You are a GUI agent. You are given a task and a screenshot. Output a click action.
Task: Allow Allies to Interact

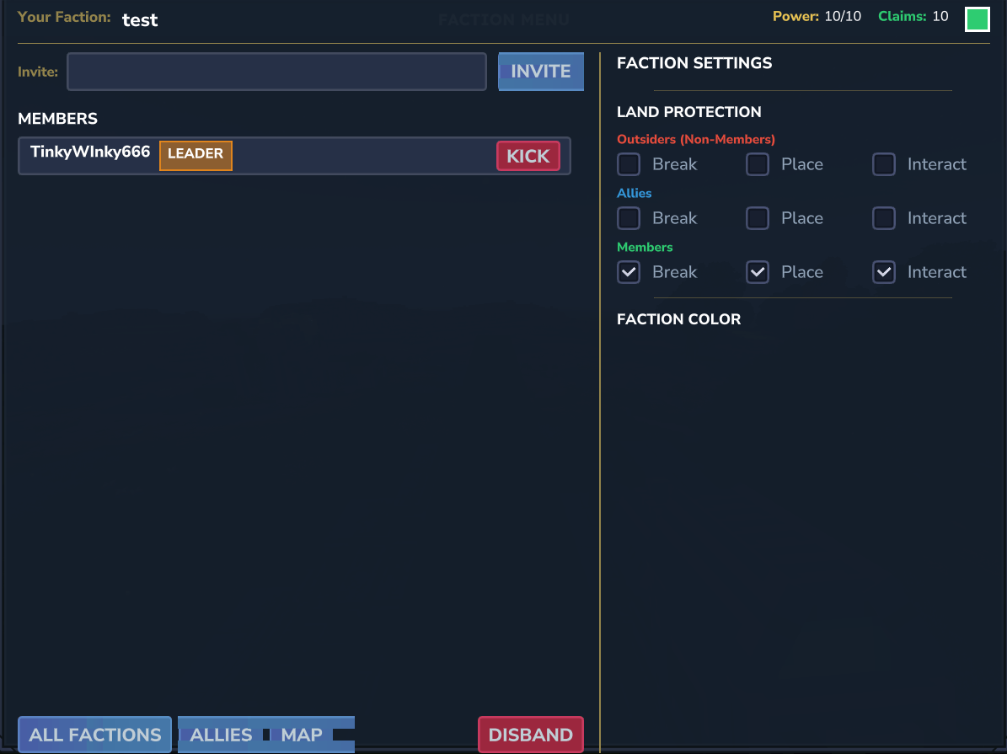coord(884,218)
